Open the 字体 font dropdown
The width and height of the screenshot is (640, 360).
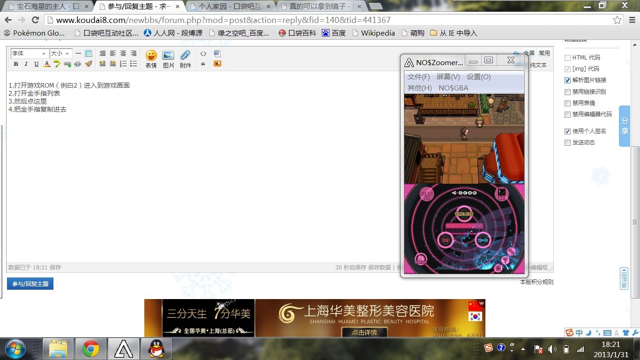[30, 53]
